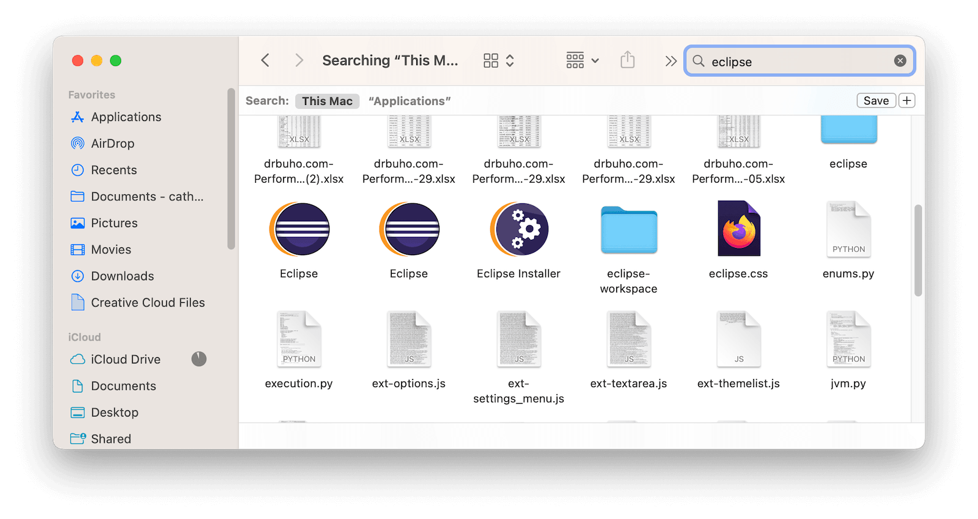Image resolution: width=978 pixels, height=519 pixels.
Task: Go back with the left chevron
Action: [265, 60]
